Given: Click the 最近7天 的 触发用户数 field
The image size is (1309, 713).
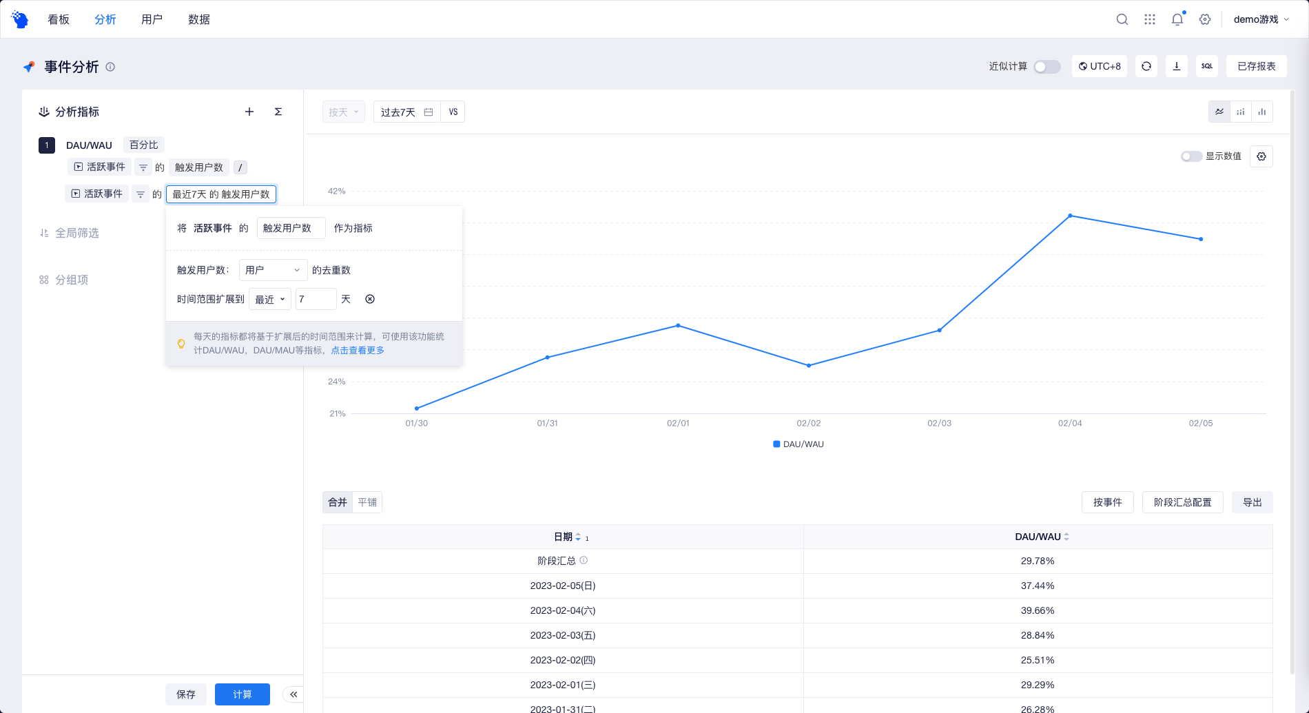Looking at the screenshot, I should coord(221,194).
